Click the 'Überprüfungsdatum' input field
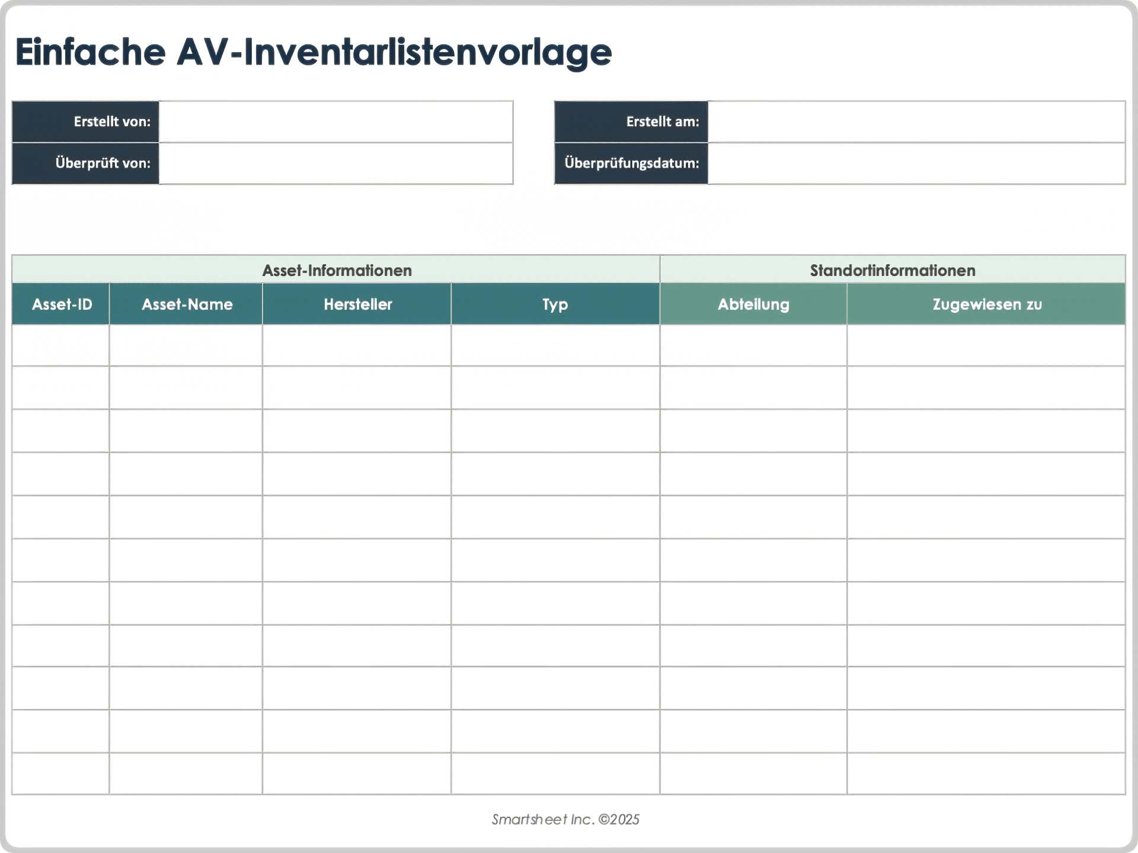Viewport: 1138px width, 853px height. pos(916,163)
